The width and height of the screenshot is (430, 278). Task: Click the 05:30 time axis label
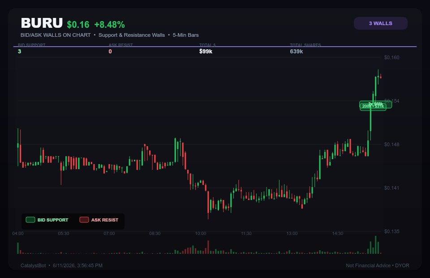[64, 234]
